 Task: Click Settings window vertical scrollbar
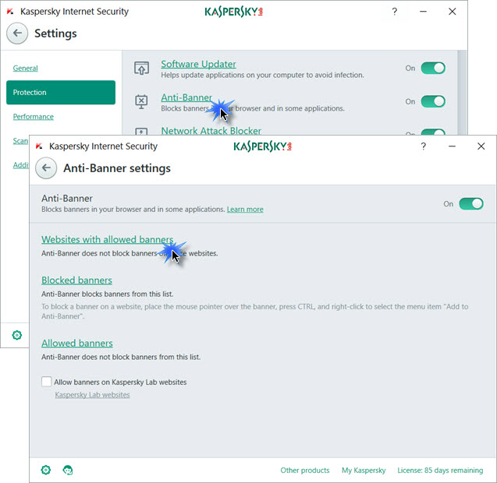click(x=462, y=93)
